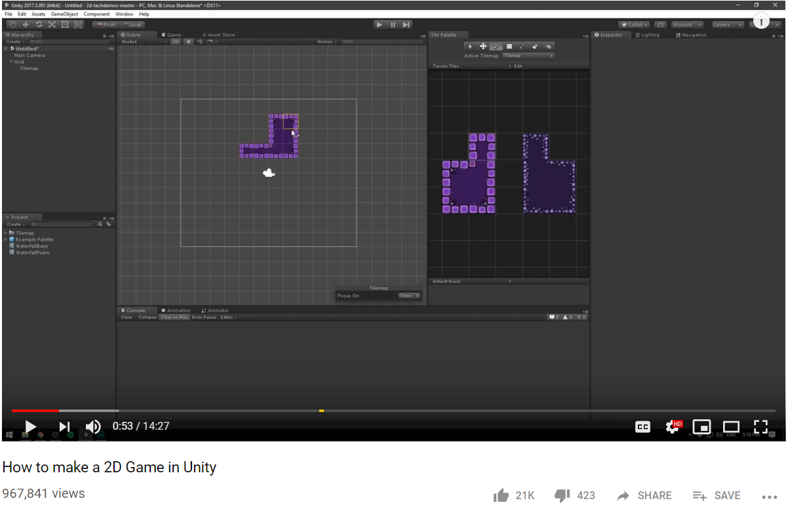Open the Account dropdown
Image resolution: width=788 pixels, height=509 pixels.
point(687,25)
